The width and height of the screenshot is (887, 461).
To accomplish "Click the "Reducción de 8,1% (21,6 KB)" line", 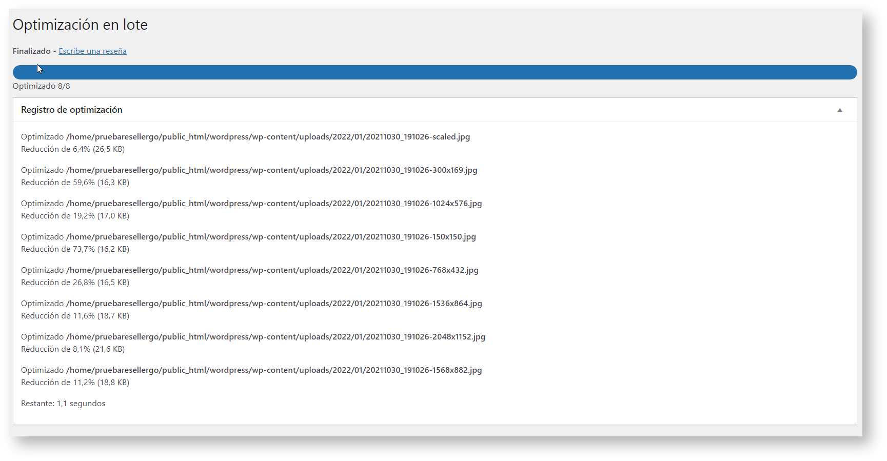I will [73, 349].
